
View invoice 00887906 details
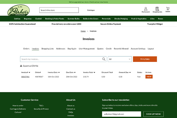click(149, 77)
